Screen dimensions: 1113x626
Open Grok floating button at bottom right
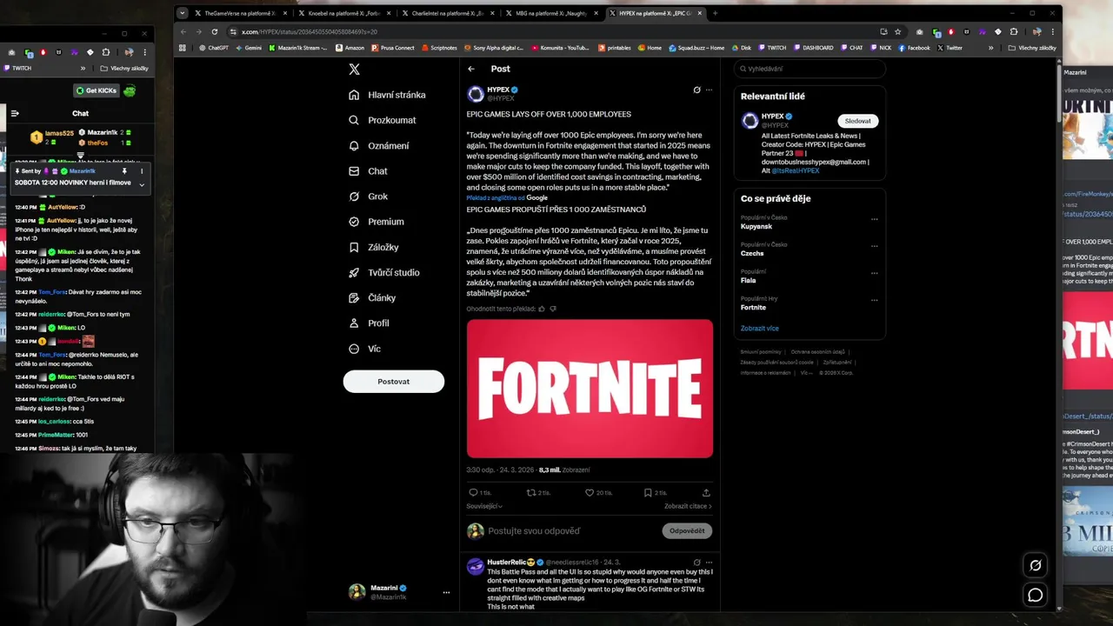[1036, 565]
